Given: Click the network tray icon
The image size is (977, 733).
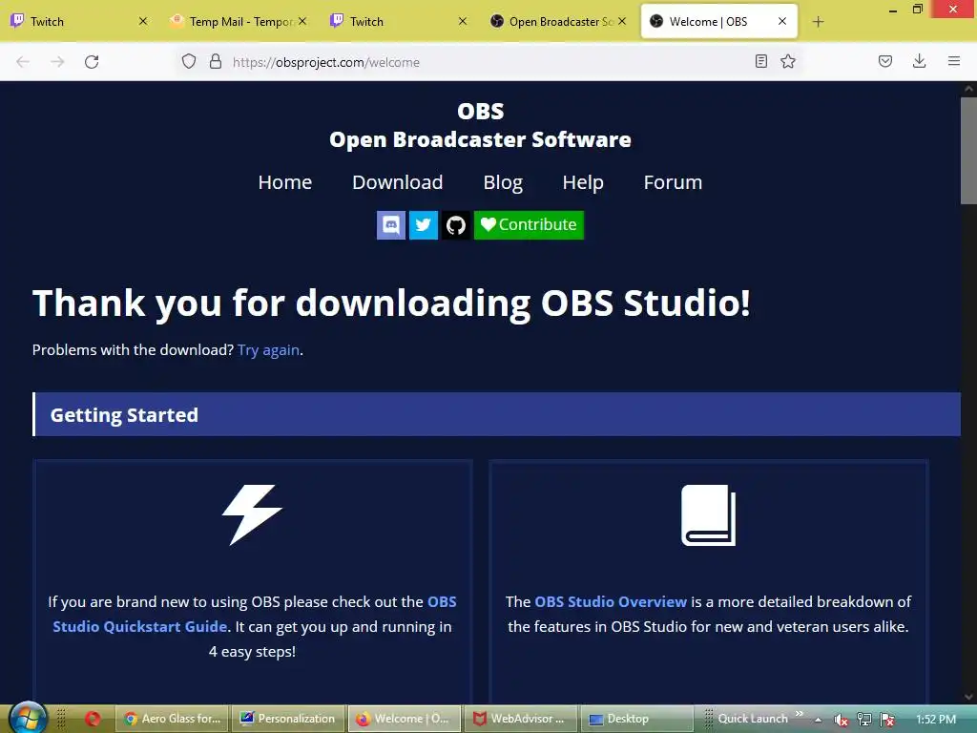Looking at the screenshot, I should click(x=864, y=720).
